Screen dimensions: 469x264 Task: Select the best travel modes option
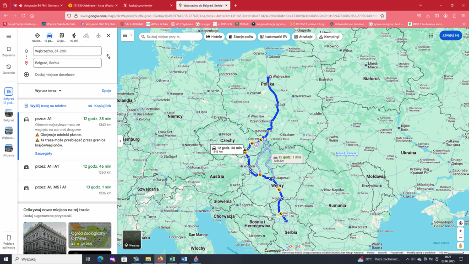click(37, 37)
